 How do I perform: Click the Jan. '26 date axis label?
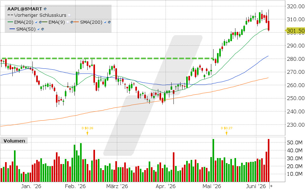point(31,186)
